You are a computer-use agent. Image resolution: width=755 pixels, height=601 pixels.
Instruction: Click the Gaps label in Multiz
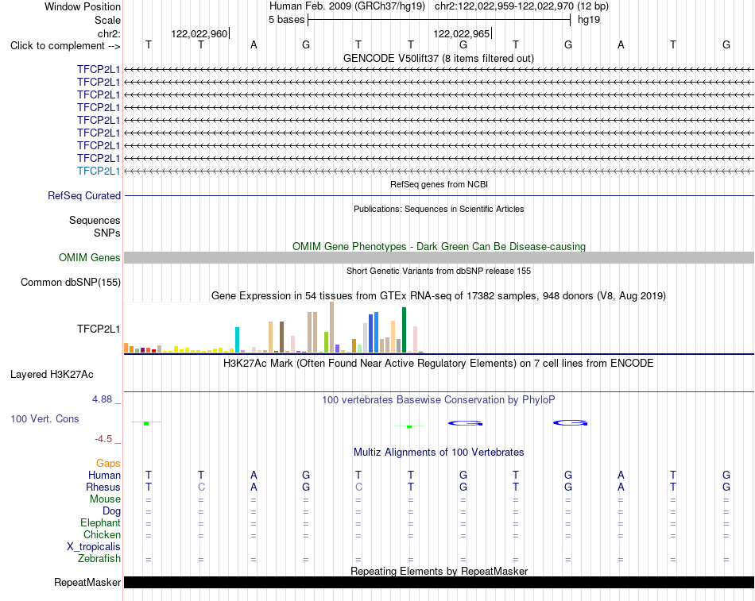click(x=108, y=463)
